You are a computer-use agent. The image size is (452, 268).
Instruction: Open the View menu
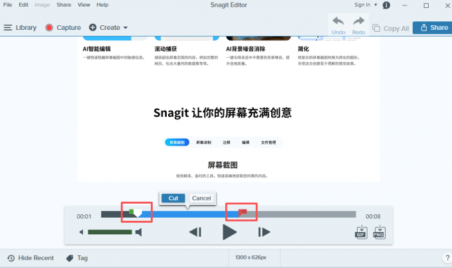[84, 5]
